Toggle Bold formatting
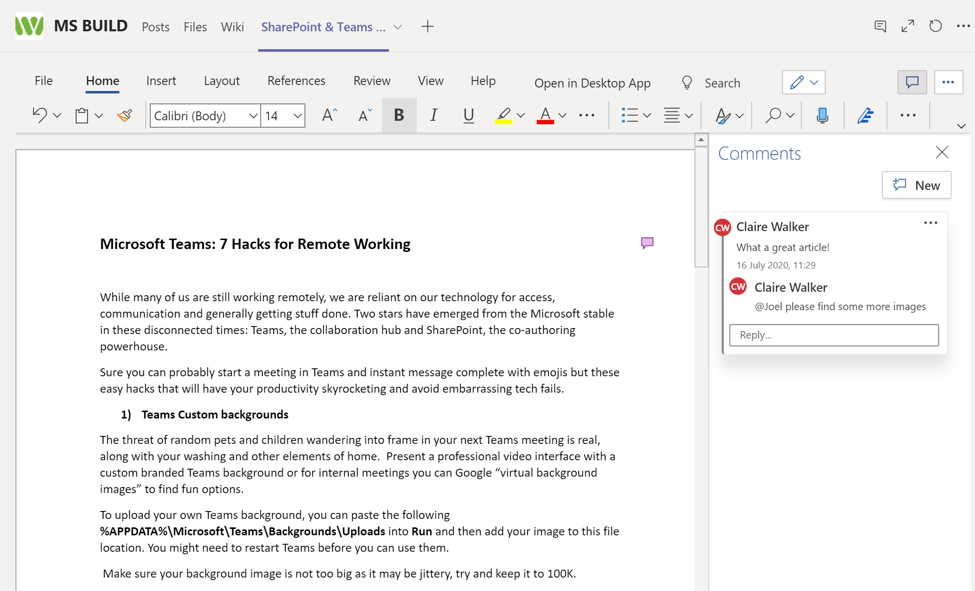Viewport: 975px width, 591px height. tap(399, 115)
